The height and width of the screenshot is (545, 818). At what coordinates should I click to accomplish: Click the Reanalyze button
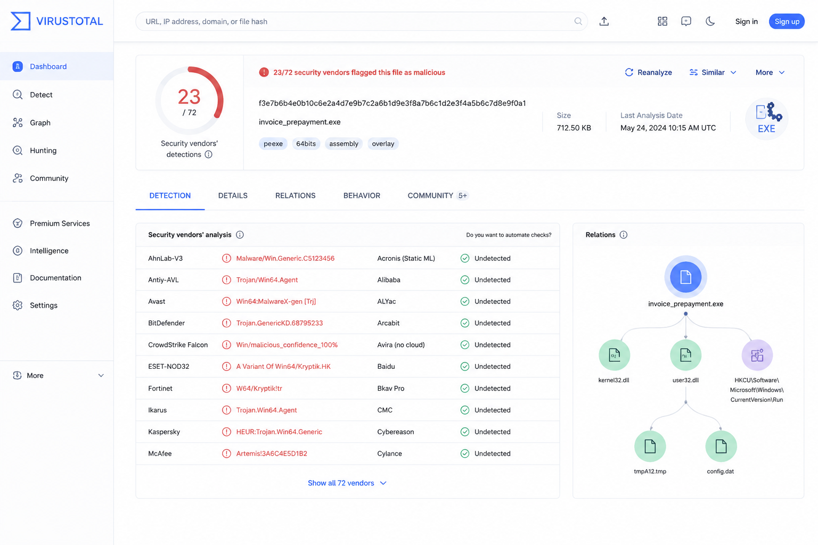(x=648, y=72)
